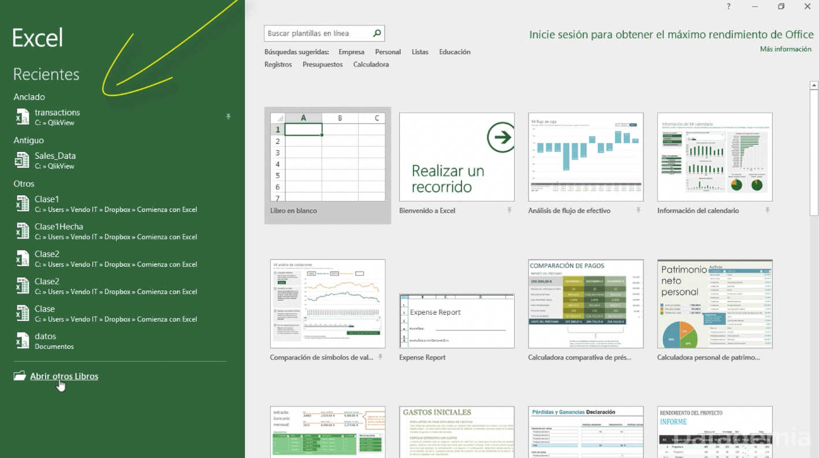Open the pinned transactions workbook icon
This screenshot has width=819, height=458.
pyautogui.click(x=22, y=117)
